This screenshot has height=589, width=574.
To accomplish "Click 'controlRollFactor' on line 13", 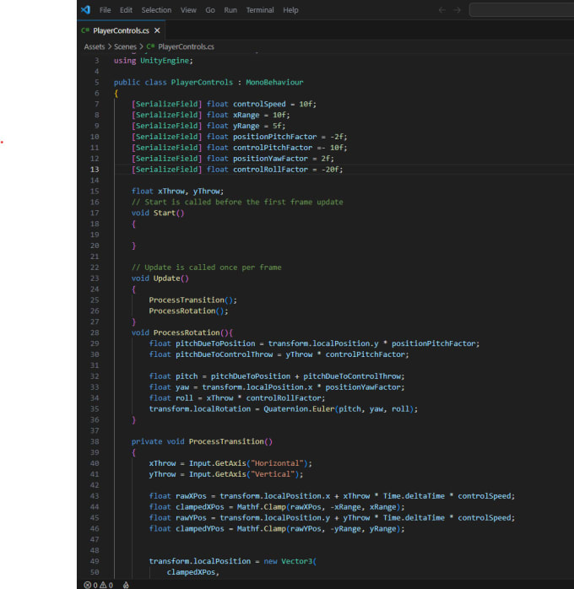I will 270,170.
